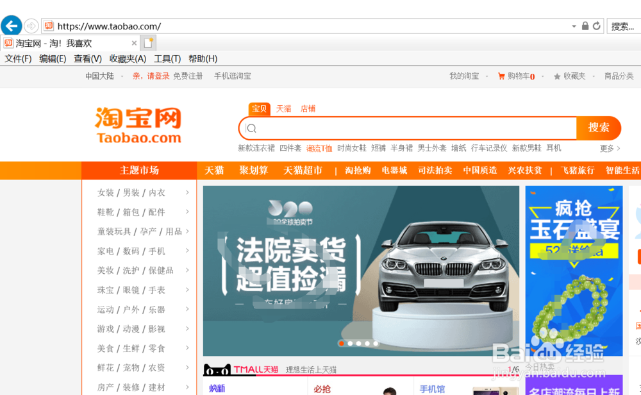
Task: Select the first banner carousel dot
Action: (342, 344)
